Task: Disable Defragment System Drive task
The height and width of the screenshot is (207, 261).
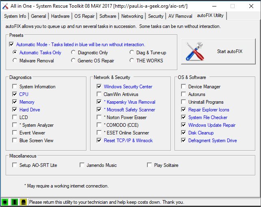Action: coord(184,141)
